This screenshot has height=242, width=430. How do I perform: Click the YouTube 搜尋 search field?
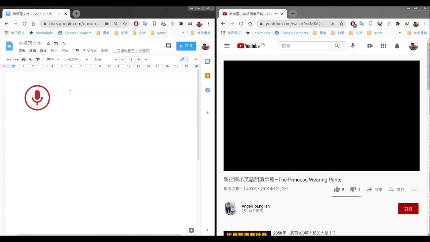(x=303, y=46)
